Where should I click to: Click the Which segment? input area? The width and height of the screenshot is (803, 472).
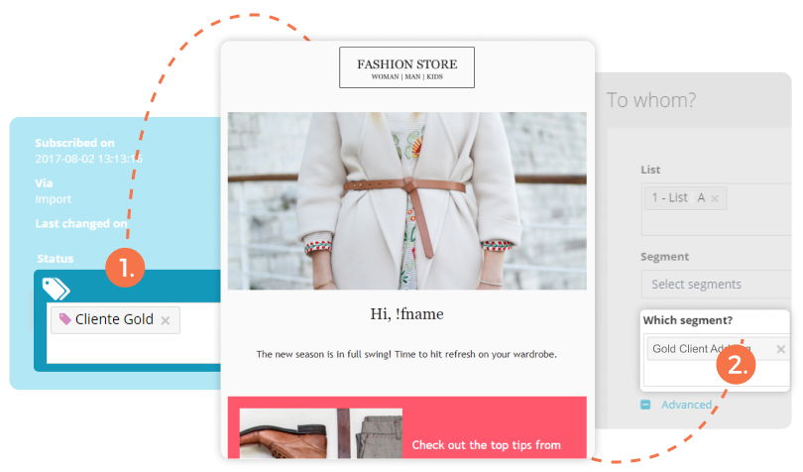(716, 360)
